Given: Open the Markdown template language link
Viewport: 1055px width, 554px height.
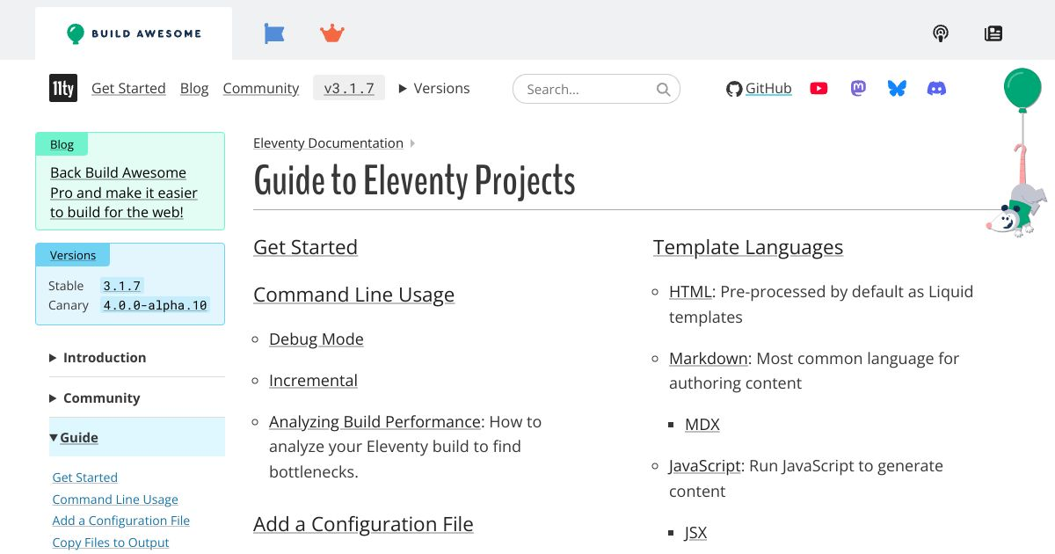Looking at the screenshot, I should pos(709,358).
